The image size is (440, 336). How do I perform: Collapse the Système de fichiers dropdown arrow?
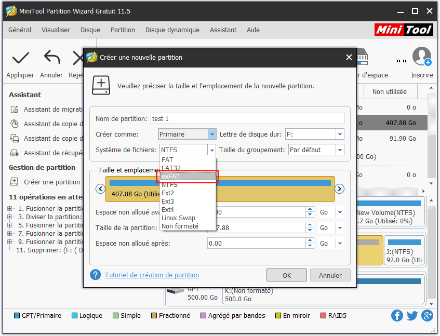click(x=212, y=150)
